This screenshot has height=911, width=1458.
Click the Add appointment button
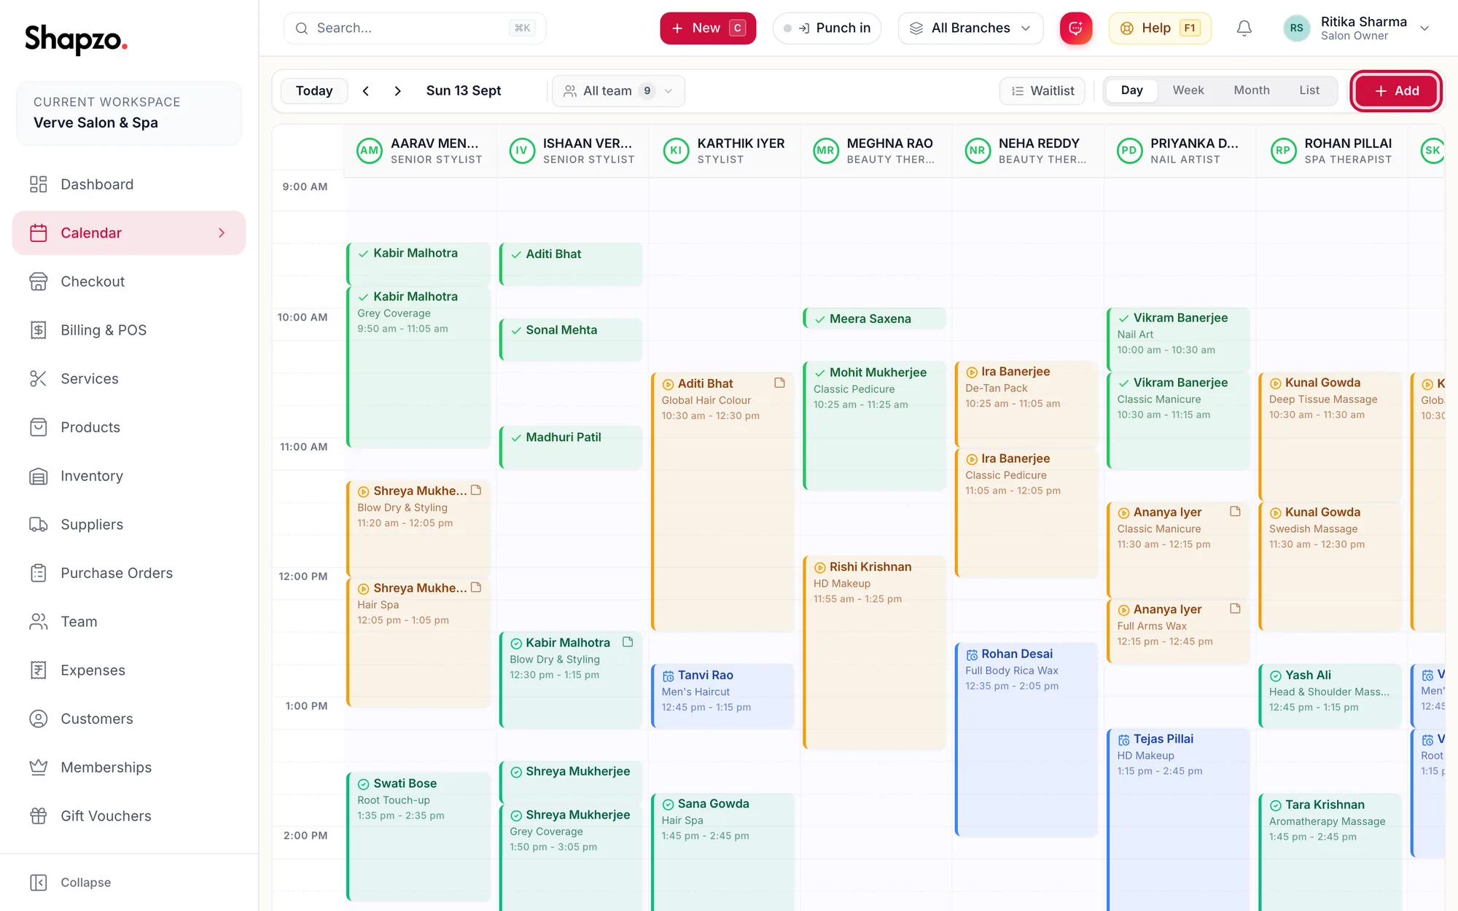click(1396, 91)
